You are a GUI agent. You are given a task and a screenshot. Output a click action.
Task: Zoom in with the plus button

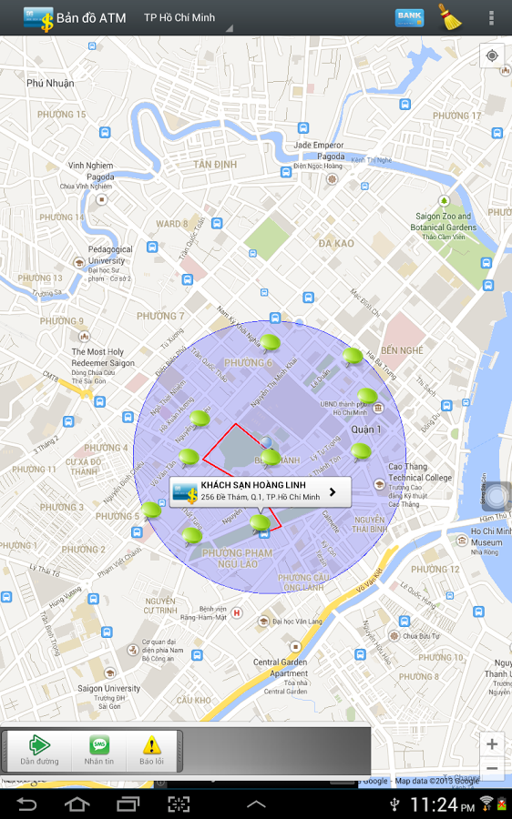pos(492,743)
